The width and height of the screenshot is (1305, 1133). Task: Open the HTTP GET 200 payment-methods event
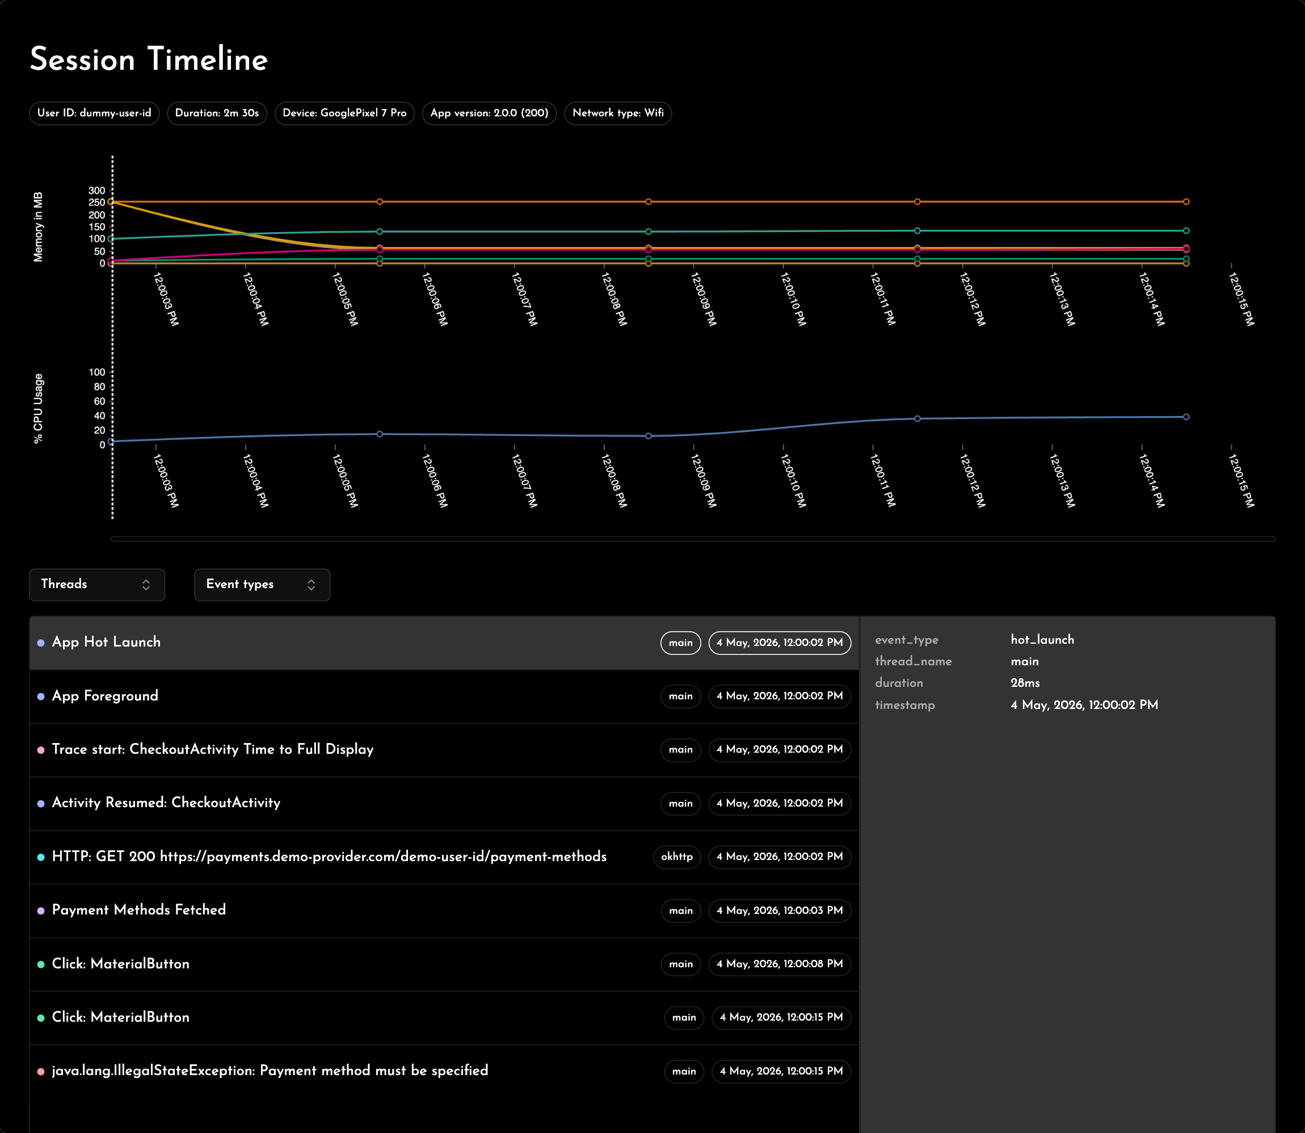pos(444,857)
